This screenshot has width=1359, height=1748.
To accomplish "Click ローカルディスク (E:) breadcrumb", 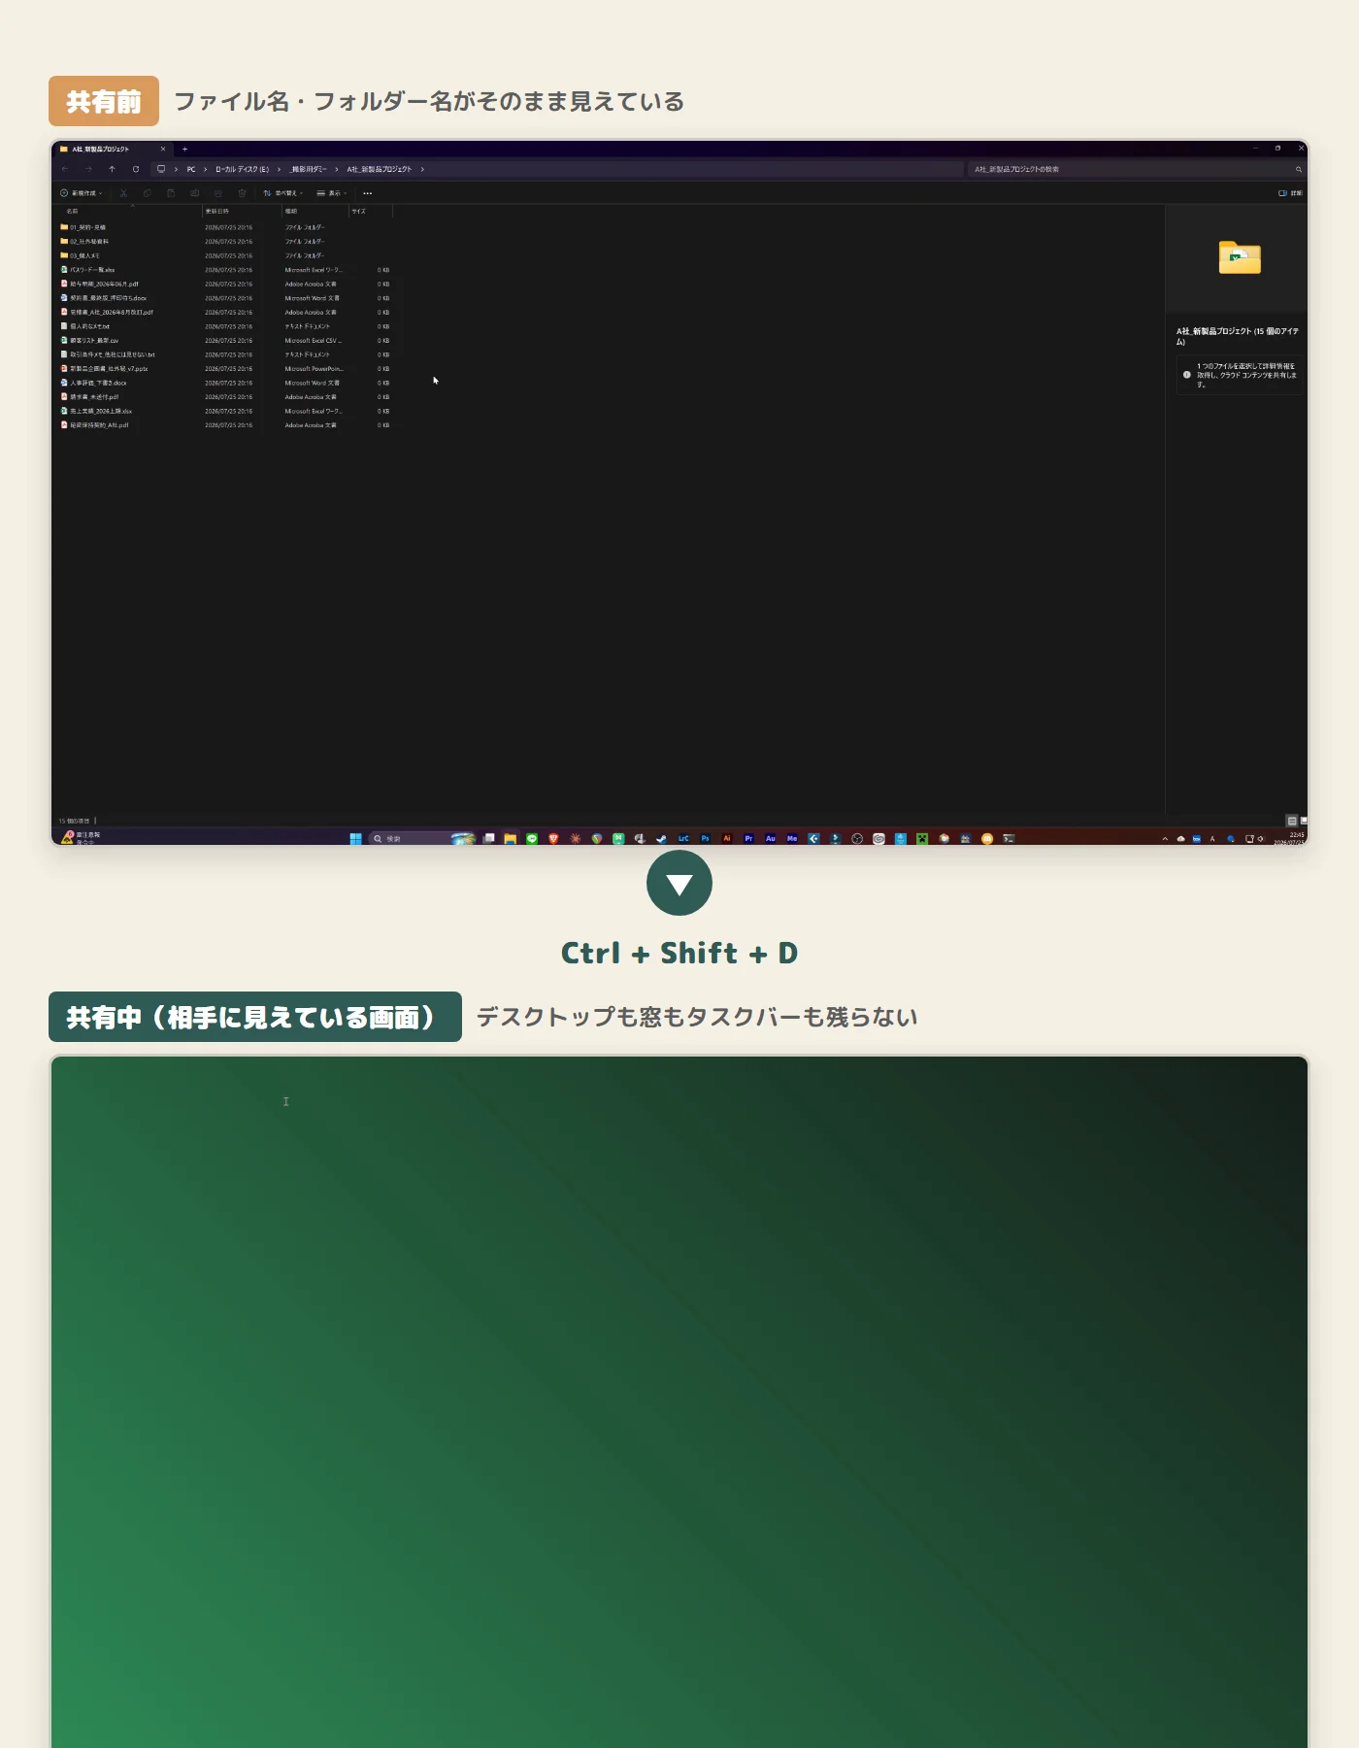I will coord(243,169).
